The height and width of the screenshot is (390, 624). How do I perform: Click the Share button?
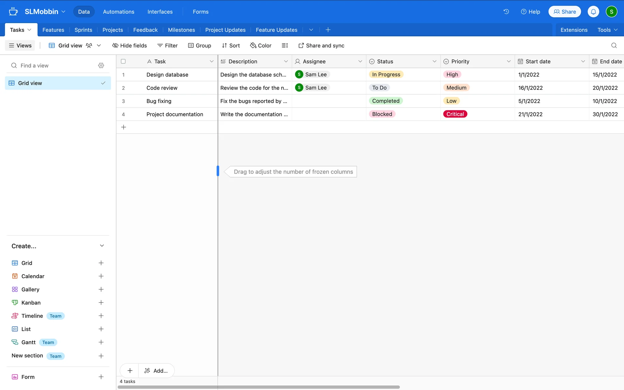[x=565, y=12]
